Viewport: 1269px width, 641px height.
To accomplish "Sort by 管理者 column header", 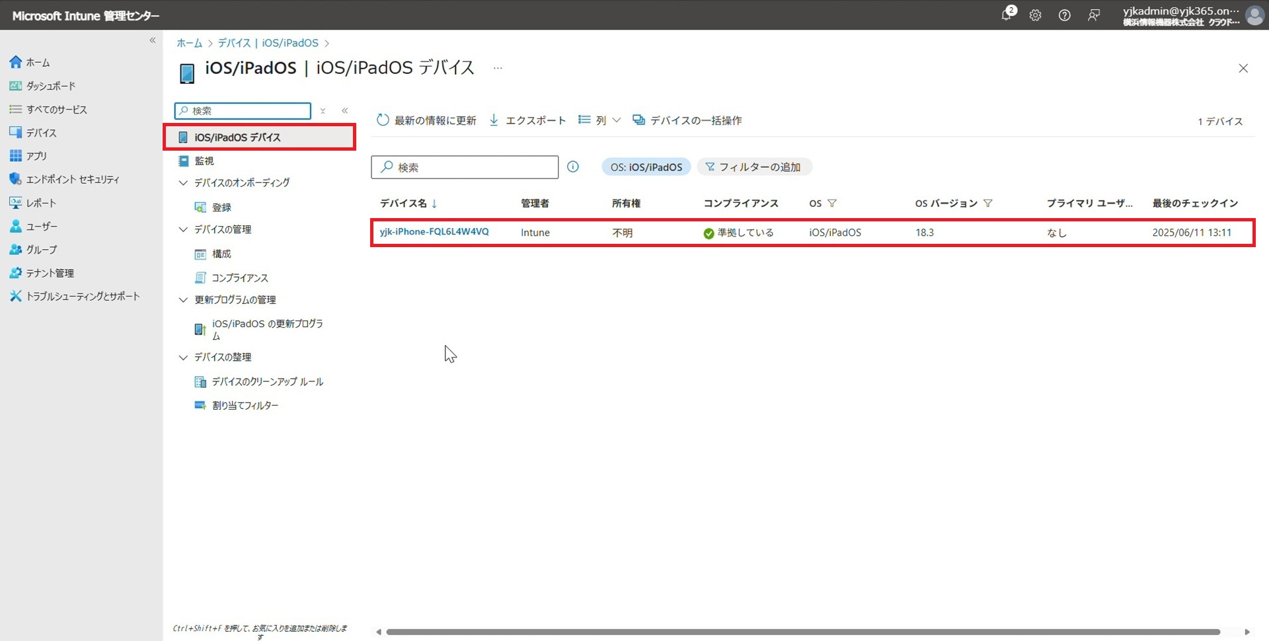I will click(x=535, y=203).
